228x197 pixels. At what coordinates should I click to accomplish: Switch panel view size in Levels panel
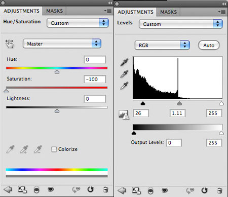point(136,190)
